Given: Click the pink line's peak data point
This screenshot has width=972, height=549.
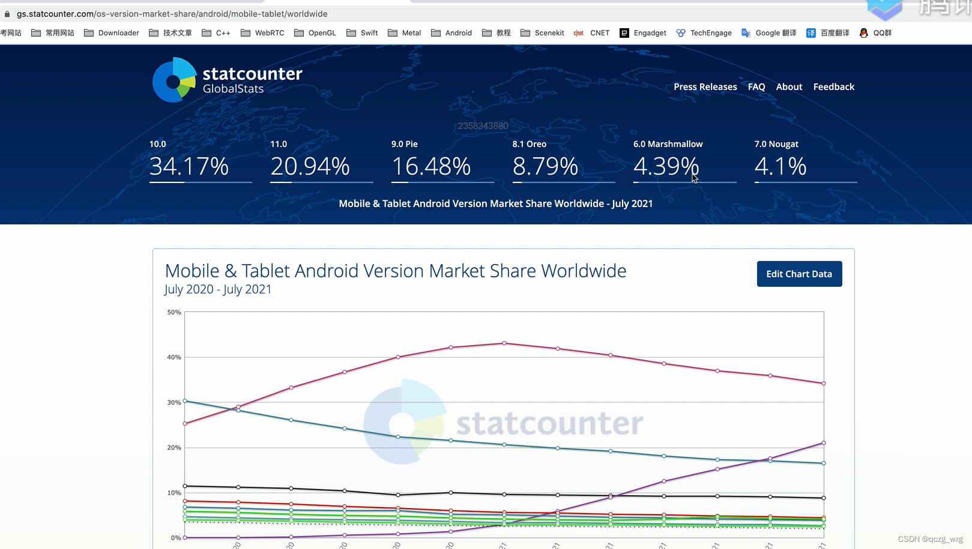Looking at the screenshot, I should coord(504,343).
